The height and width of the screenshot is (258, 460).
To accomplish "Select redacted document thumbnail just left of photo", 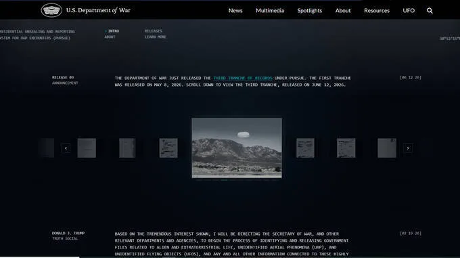I will pyautogui.click(x=168, y=148).
